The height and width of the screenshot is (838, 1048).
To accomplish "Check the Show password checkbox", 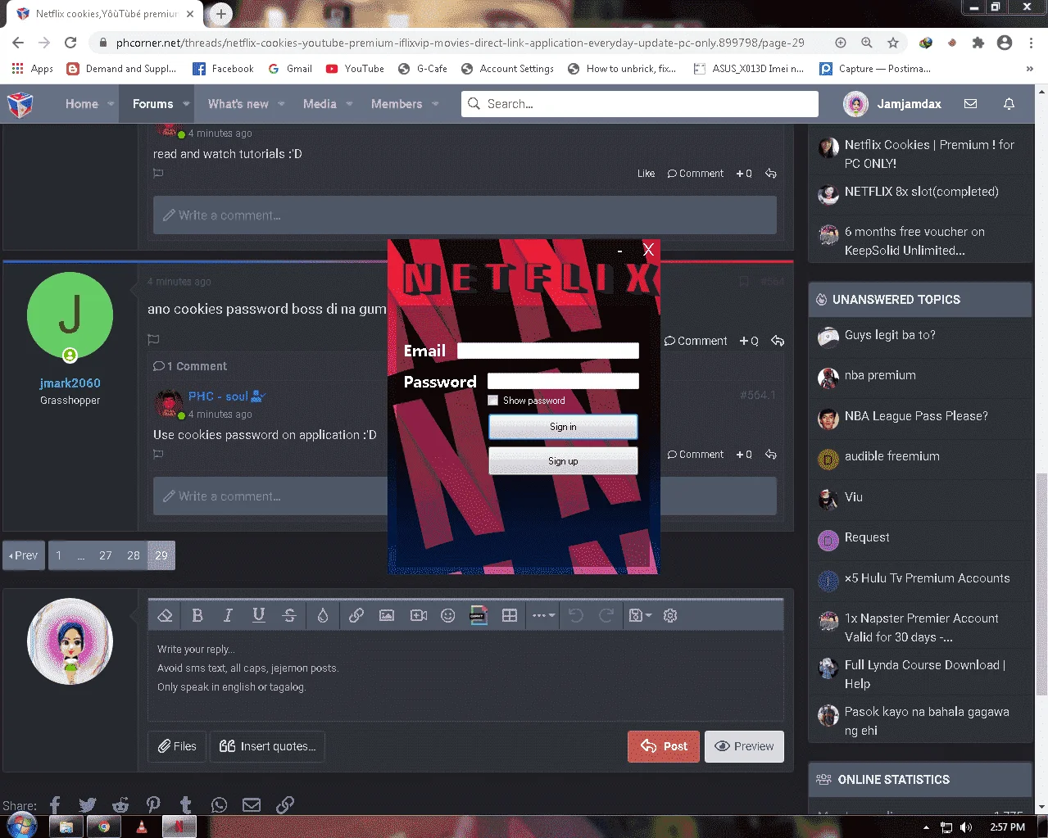I will coord(493,401).
